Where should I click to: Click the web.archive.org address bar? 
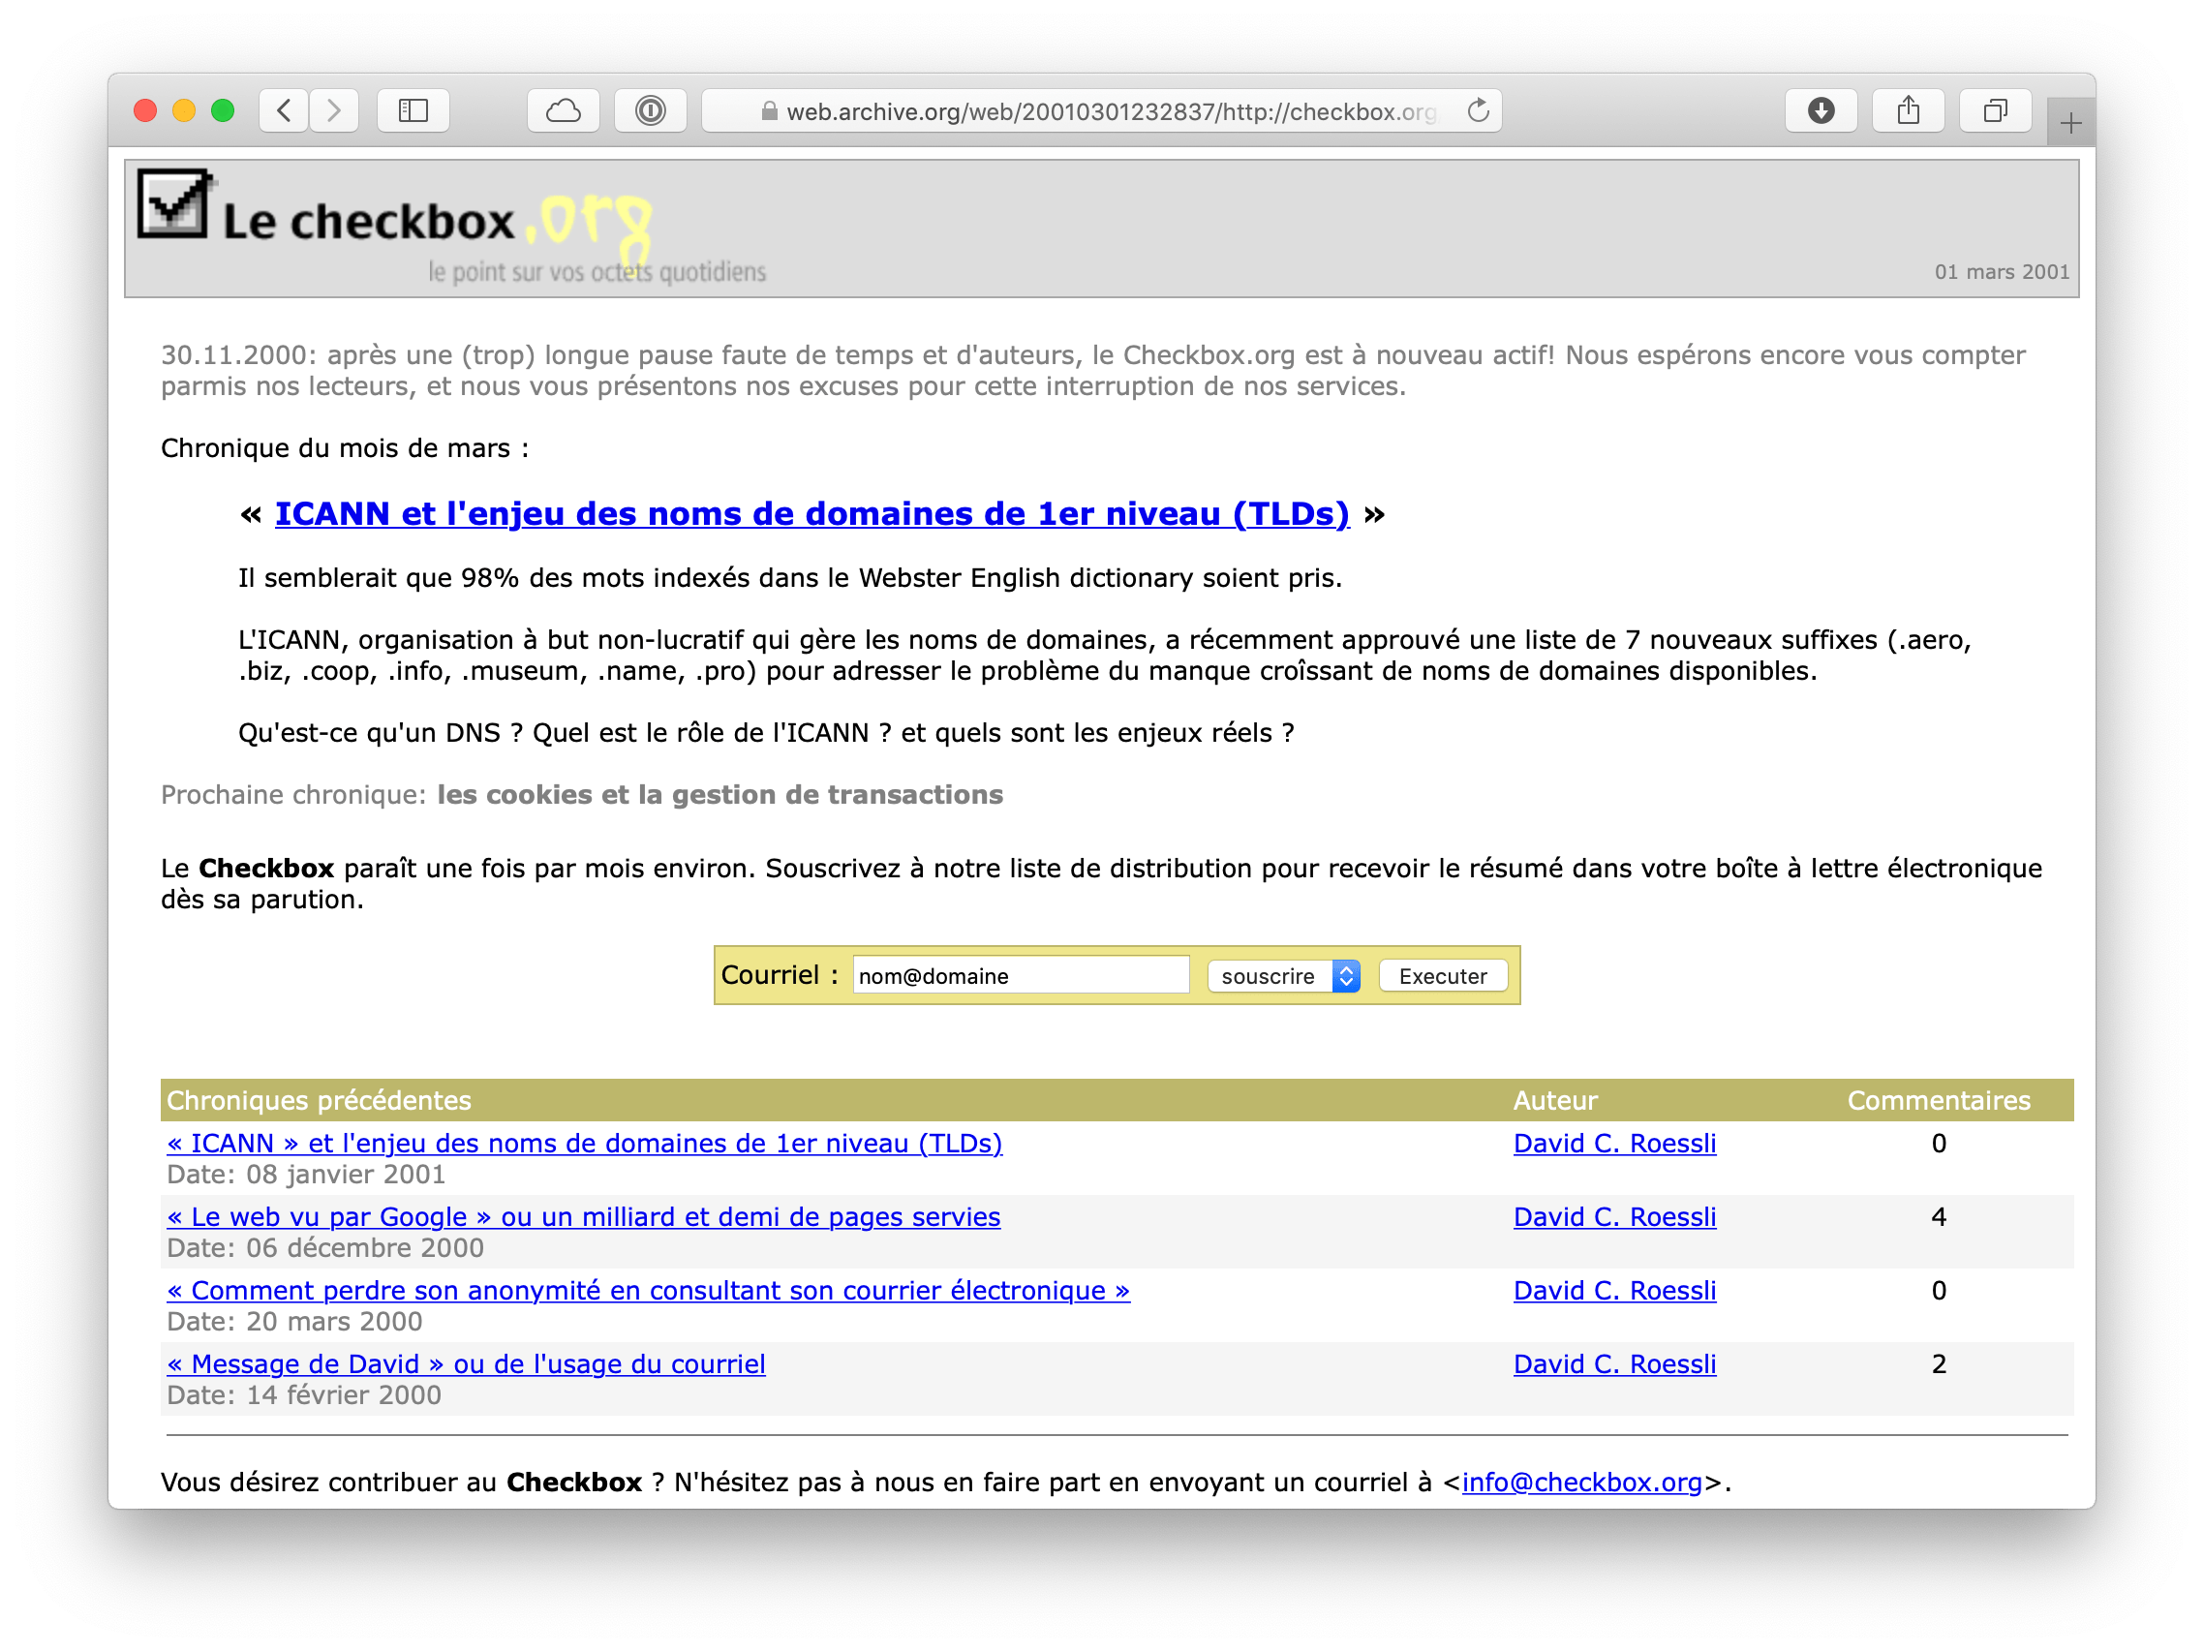tap(1101, 111)
